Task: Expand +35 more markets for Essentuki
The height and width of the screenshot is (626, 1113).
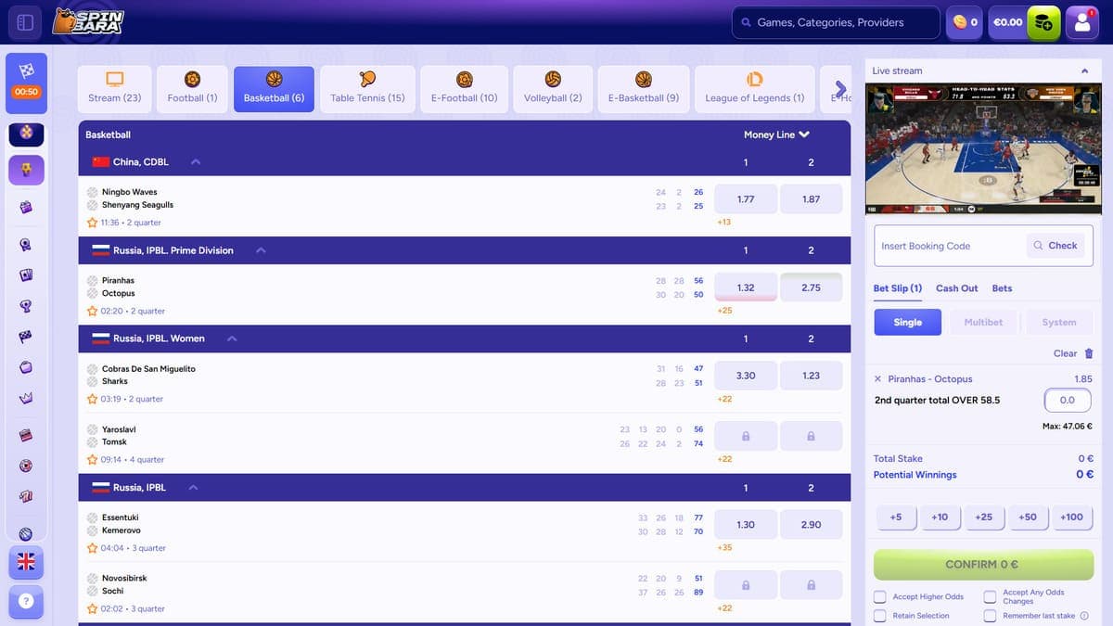Action: coord(724,547)
